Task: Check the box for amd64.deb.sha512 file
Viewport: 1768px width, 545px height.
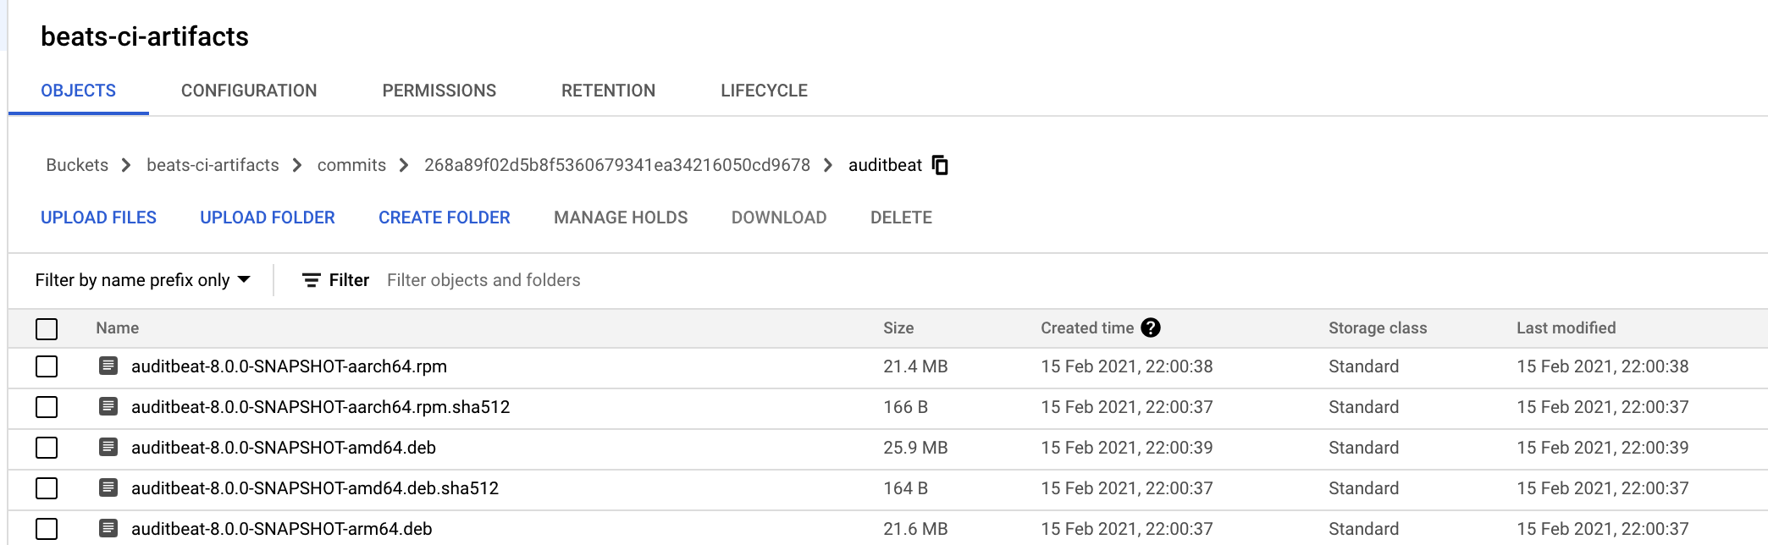Action: [47, 488]
